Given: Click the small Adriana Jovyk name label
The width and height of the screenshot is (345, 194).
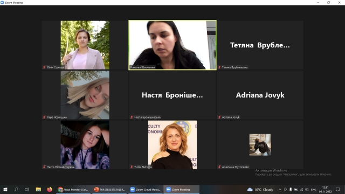Looking at the screenshot, I should (x=231, y=117).
